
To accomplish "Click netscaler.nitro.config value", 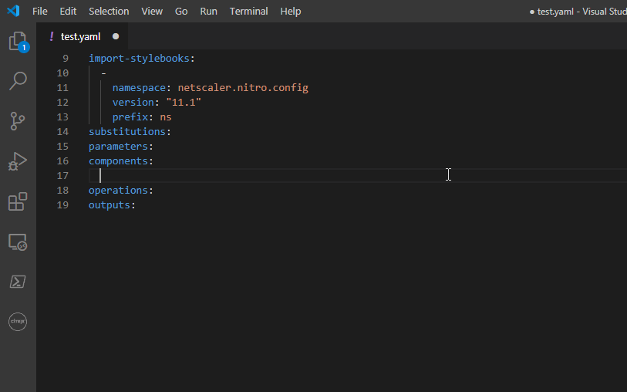I will [x=243, y=88].
